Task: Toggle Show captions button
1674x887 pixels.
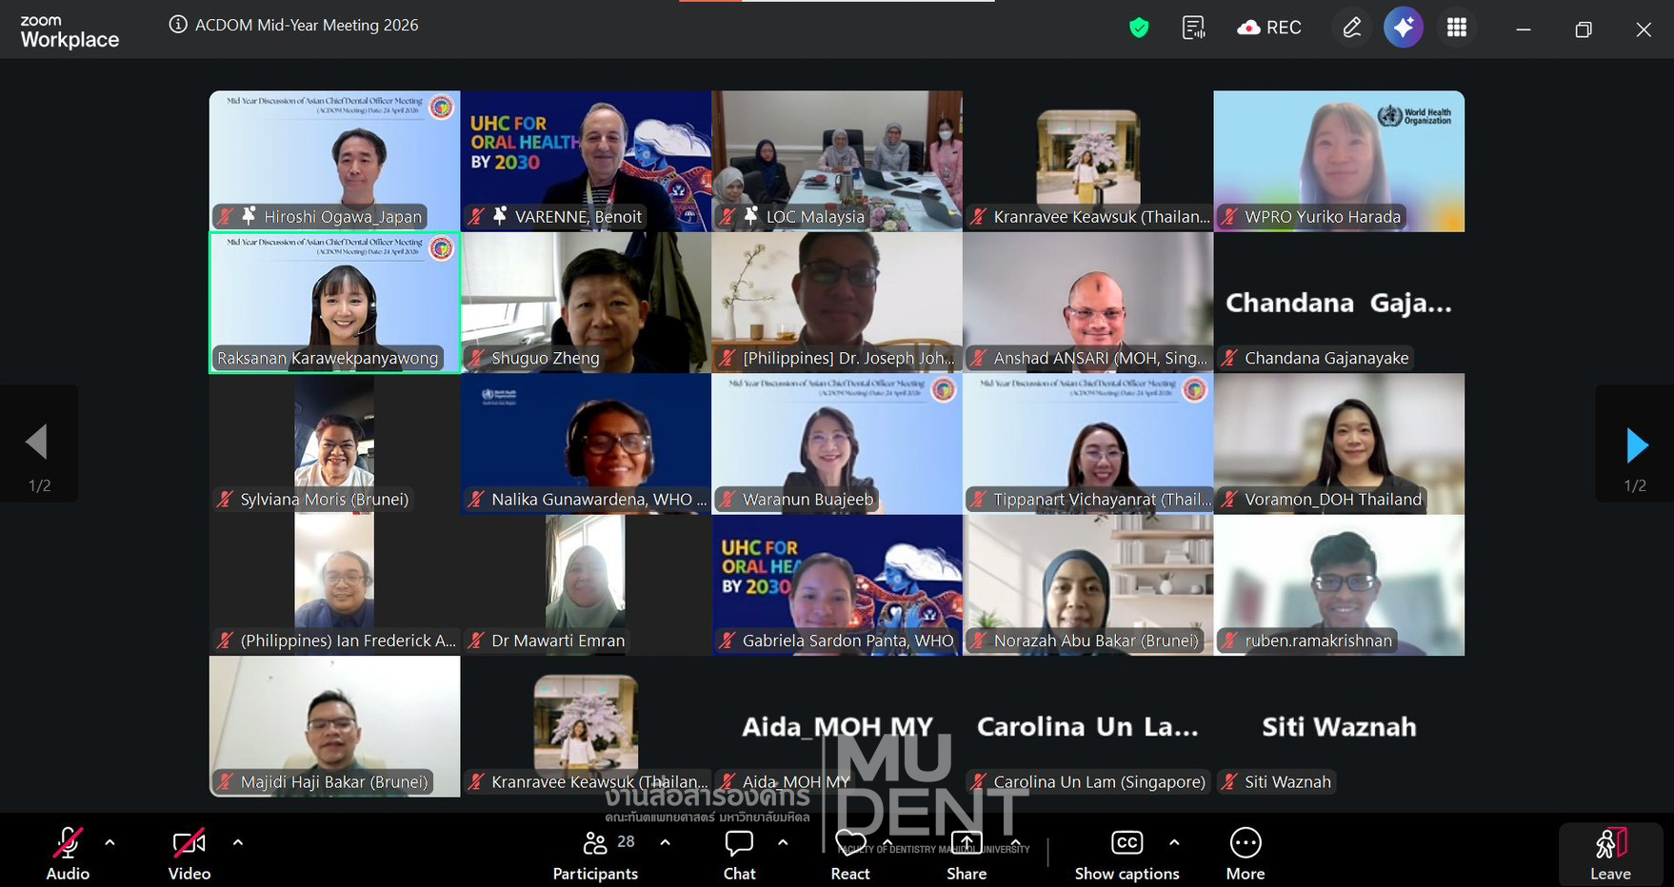Action: click(x=1126, y=854)
